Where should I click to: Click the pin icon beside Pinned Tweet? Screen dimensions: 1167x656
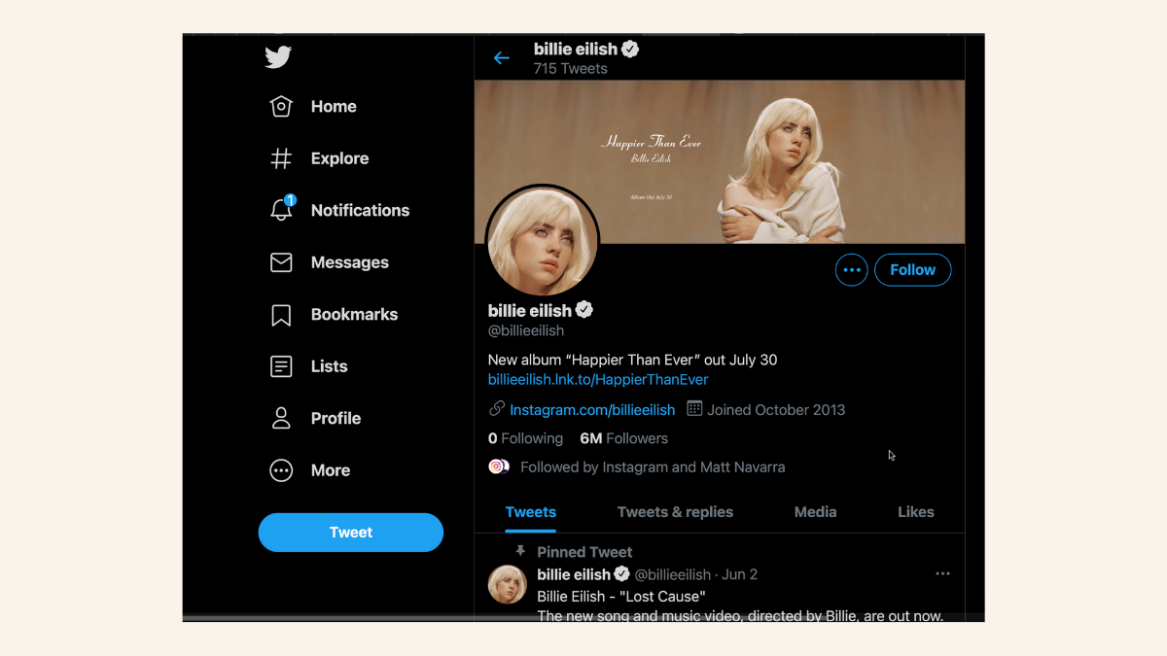click(520, 551)
